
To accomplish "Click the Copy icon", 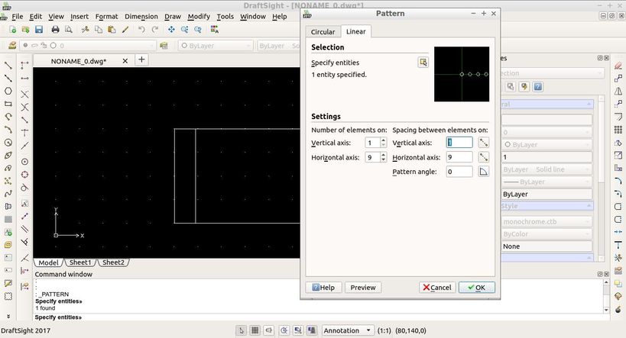I will 98,30.
